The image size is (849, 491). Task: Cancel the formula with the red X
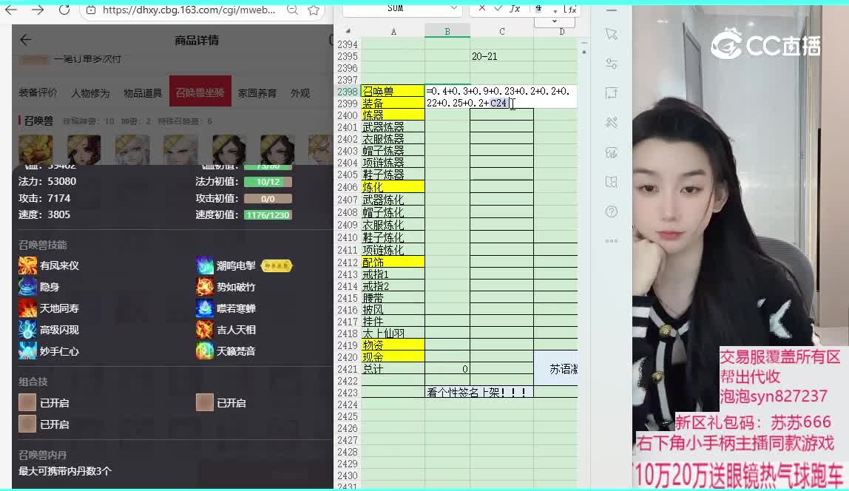pyautogui.click(x=482, y=8)
